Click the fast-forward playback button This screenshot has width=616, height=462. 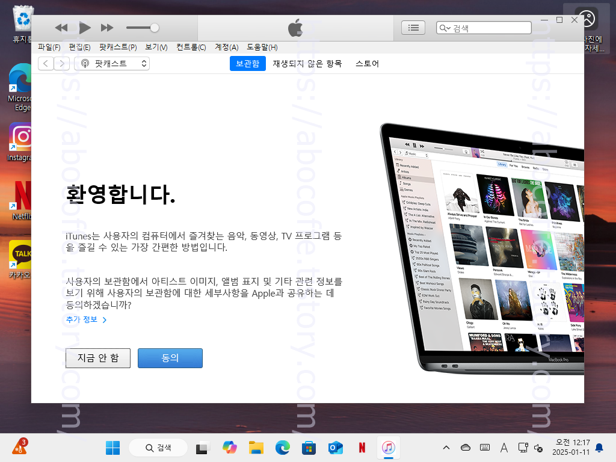click(107, 28)
